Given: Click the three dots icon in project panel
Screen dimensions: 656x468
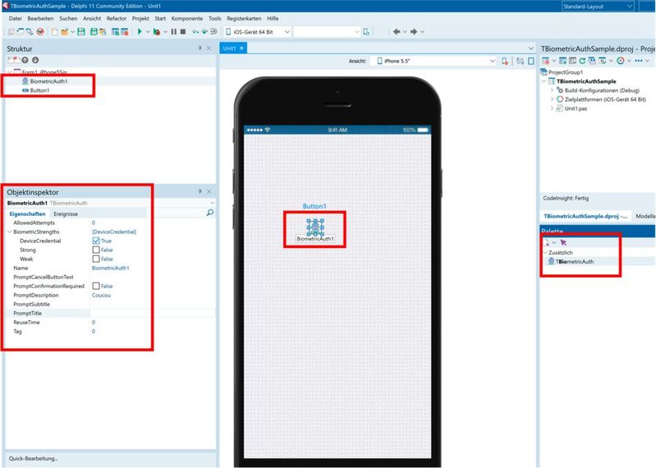Looking at the screenshot, I should click(639, 61).
